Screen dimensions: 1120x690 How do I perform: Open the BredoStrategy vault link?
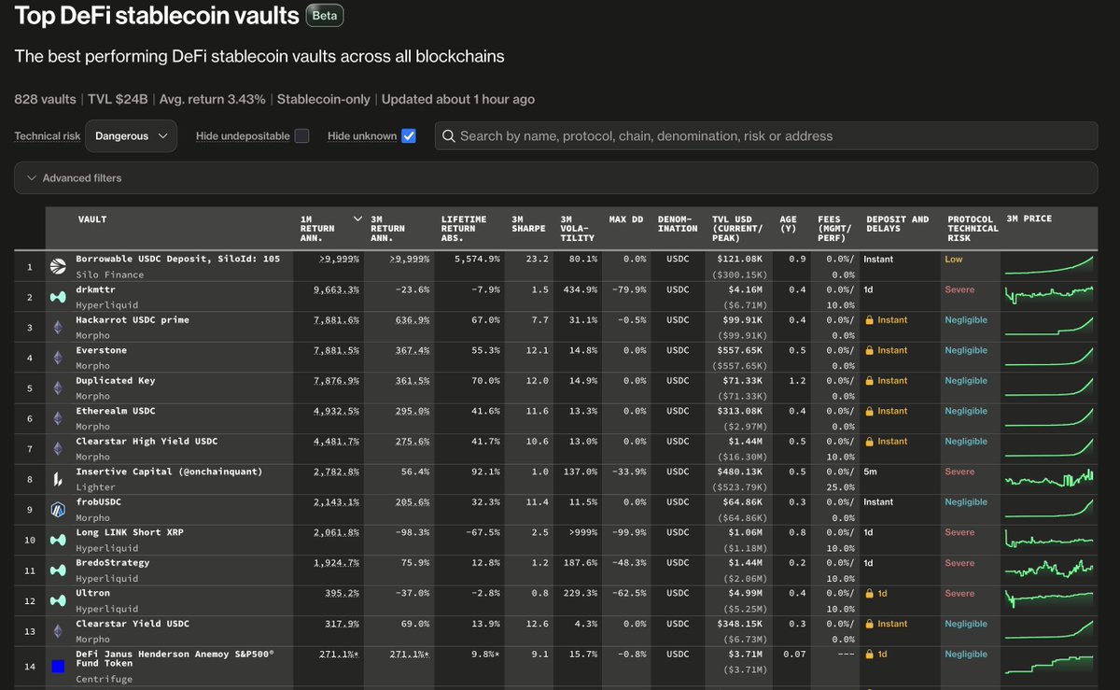pyautogui.click(x=113, y=562)
